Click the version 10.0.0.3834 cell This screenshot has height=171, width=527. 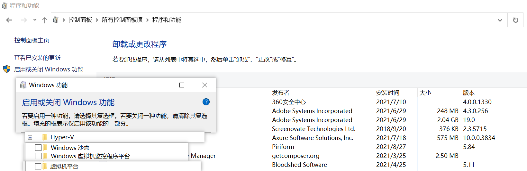click(x=479, y=138)
